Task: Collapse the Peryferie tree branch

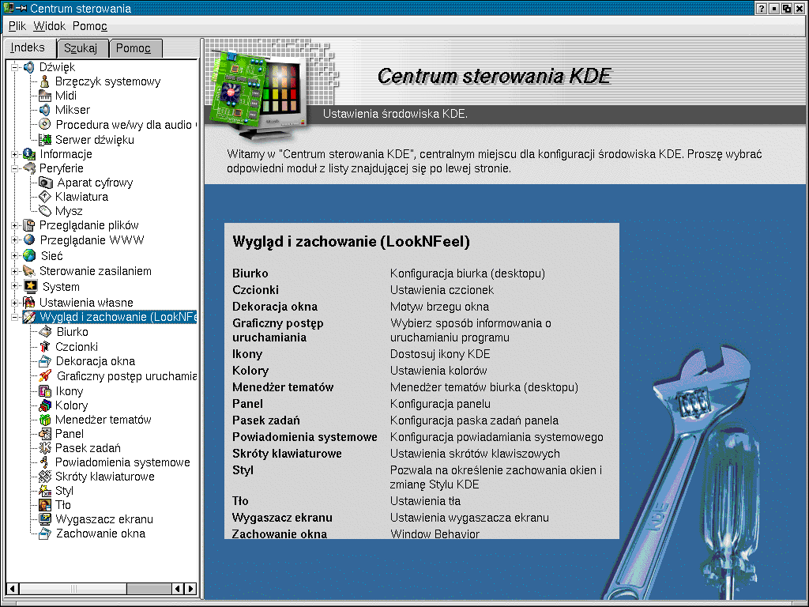Action: [x=14, y=168]
